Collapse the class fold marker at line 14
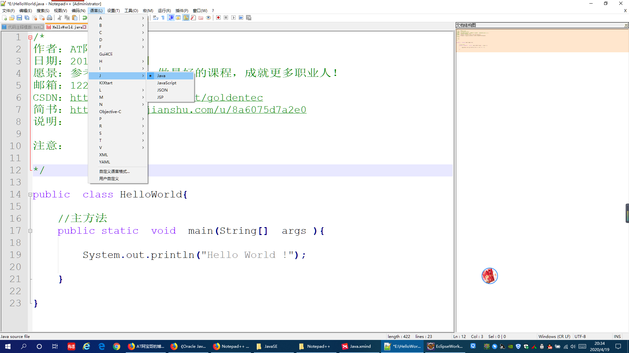Viewport: 629px width, 353px height. tap(30, 194)
